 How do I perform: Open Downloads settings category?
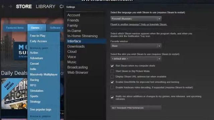76,46
